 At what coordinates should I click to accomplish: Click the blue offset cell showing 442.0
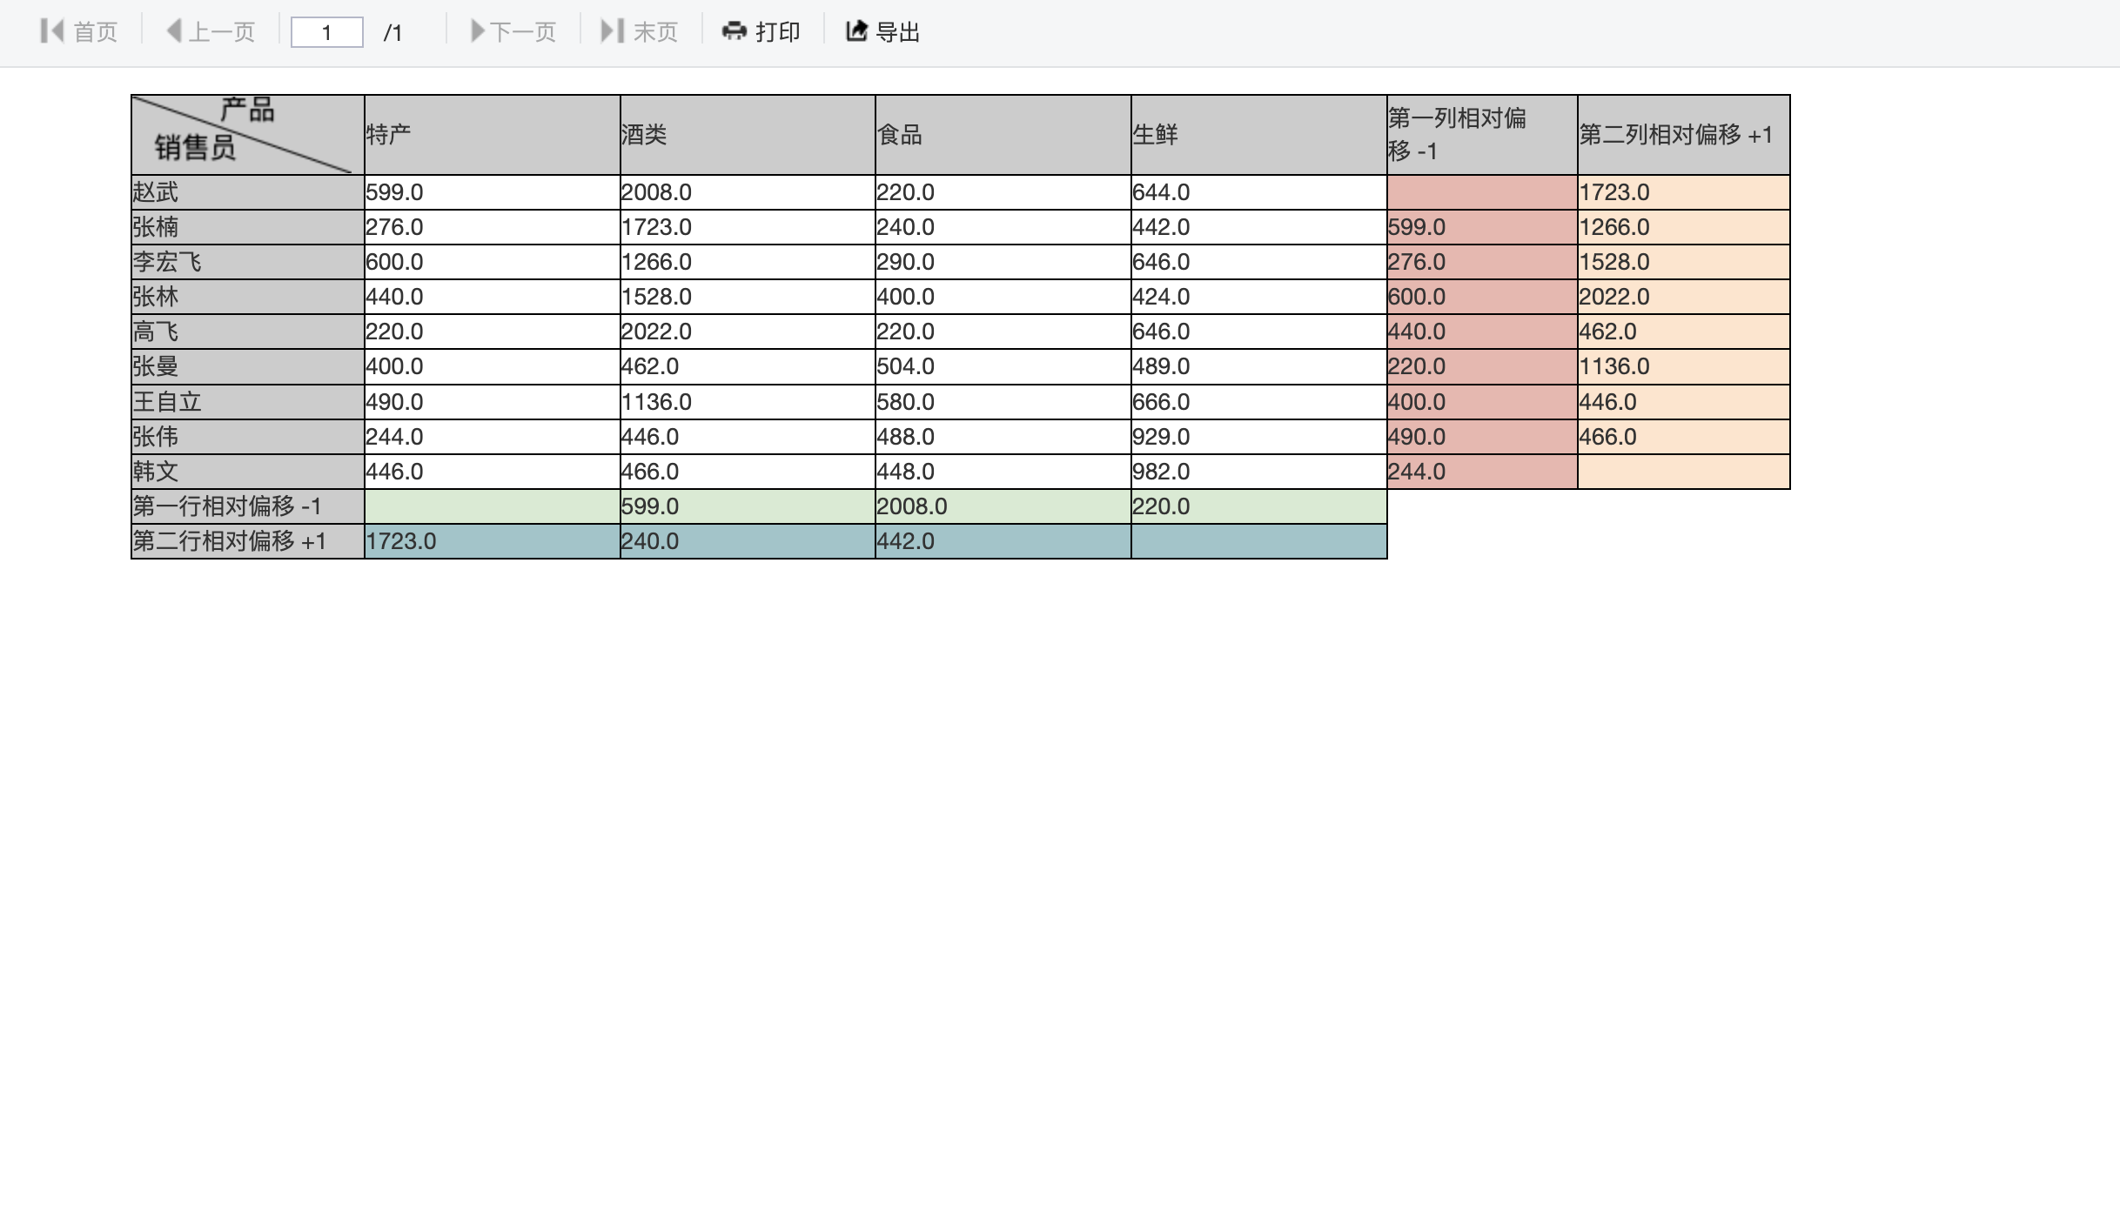tap(1003, 541)
